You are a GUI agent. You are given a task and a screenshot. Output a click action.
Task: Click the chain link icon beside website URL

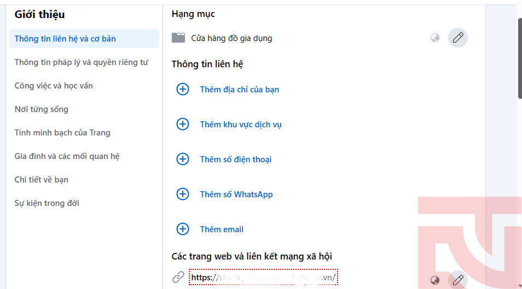coord(178,277)
